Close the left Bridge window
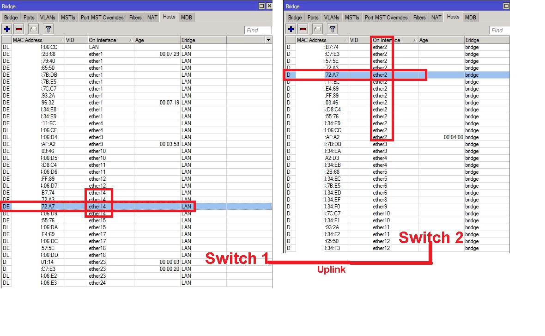The width and height of the screenshot is (545, 336). pos(269,6)
